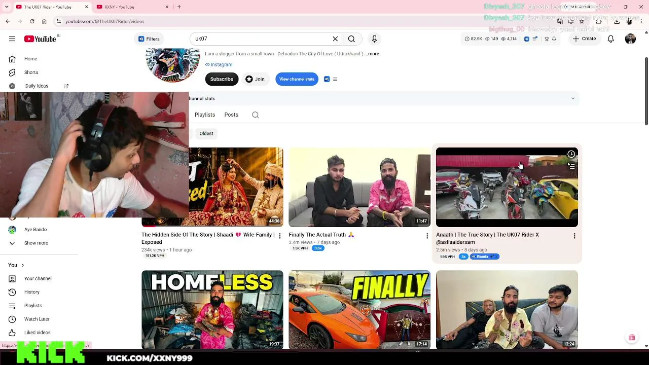Expand the You section chevron
The width and height of the screenshot is (649, 365).
(22, 265)
